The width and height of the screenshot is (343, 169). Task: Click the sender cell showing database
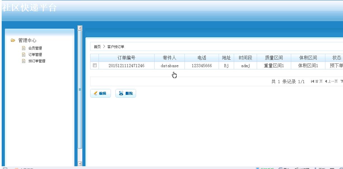click(169, 66)
